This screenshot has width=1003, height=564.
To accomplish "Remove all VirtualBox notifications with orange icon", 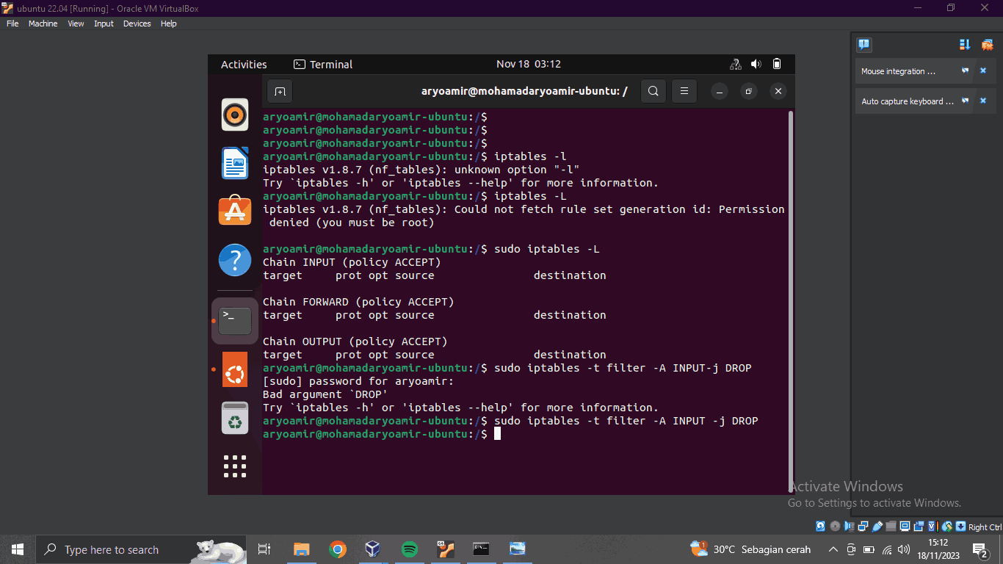I will [x=987, y=45].
